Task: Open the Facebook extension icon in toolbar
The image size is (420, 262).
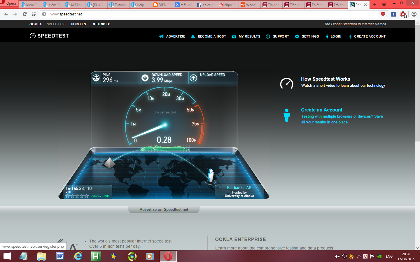Action: click(x=393, y=14)
